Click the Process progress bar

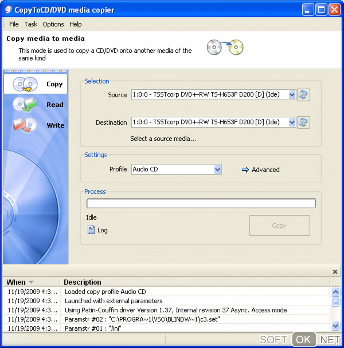coord(201,203)
